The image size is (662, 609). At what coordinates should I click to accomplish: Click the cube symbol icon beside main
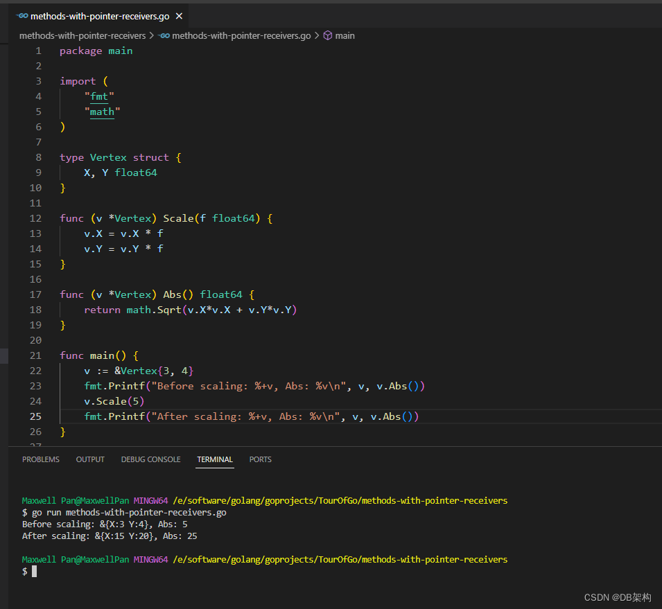(x=328, y=36)
